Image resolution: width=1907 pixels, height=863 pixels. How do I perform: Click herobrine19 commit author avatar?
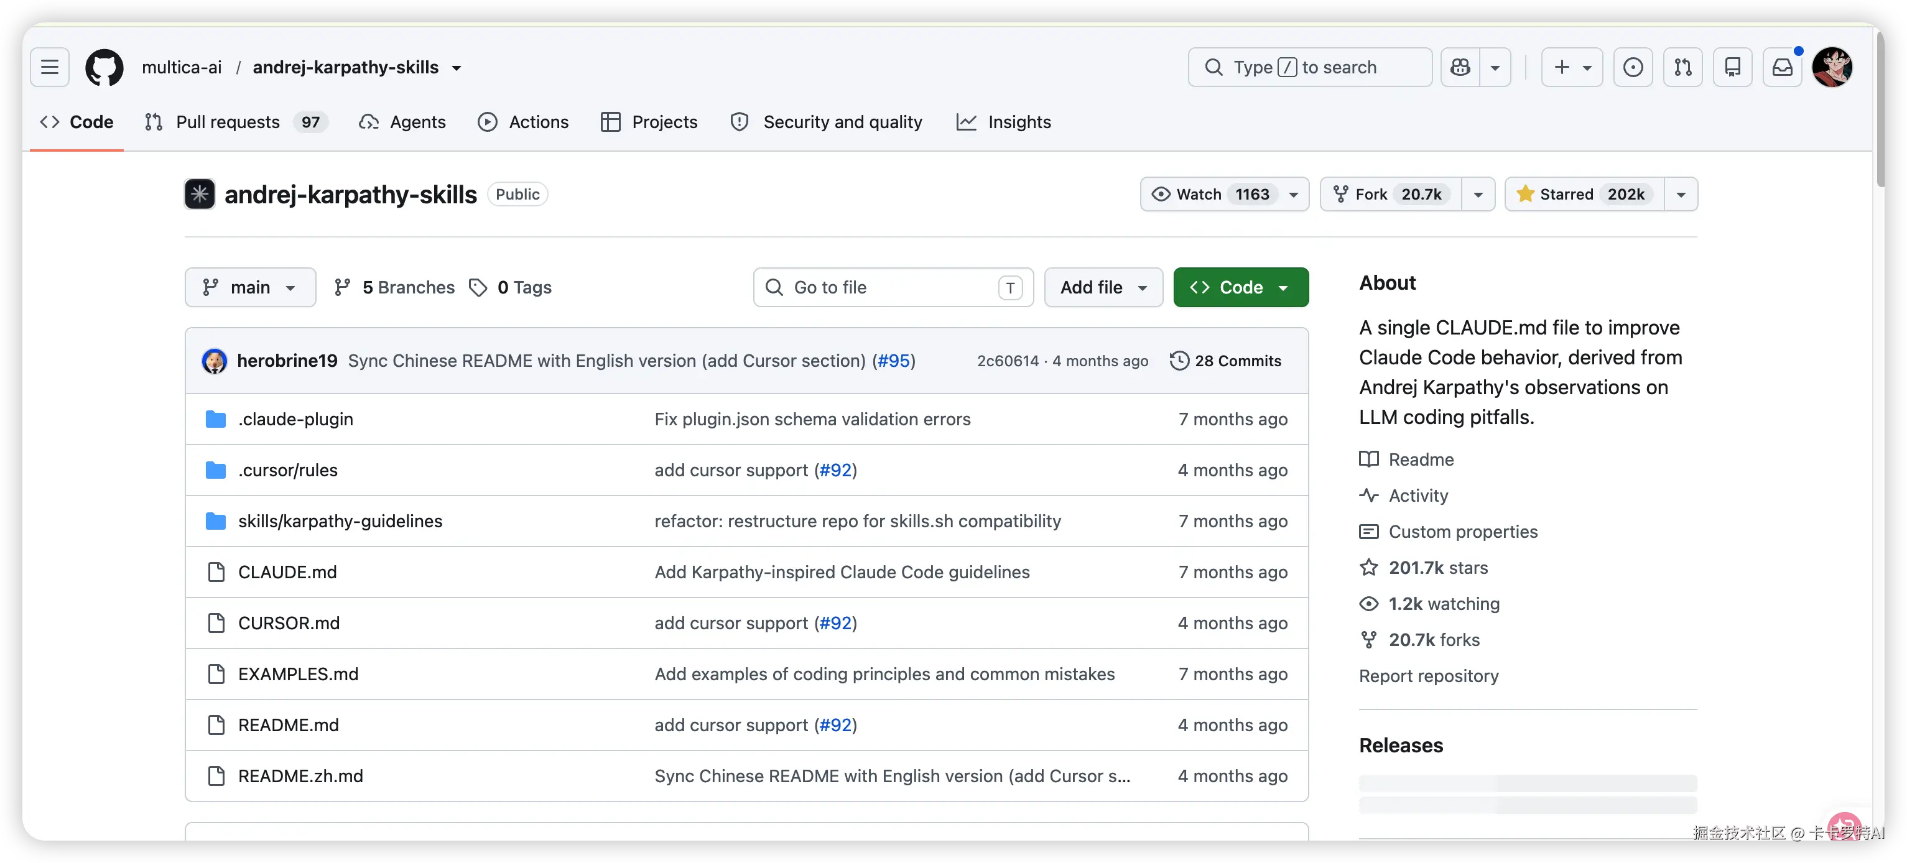[215, 361]
